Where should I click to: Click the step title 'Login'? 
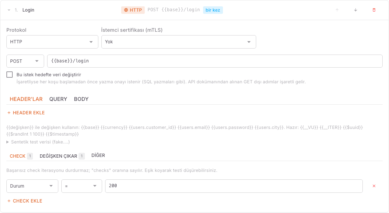click(x=28, y=10)
